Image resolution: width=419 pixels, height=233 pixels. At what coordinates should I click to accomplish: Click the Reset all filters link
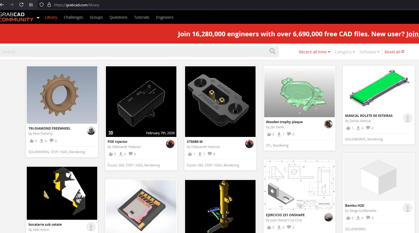(394, 52)
